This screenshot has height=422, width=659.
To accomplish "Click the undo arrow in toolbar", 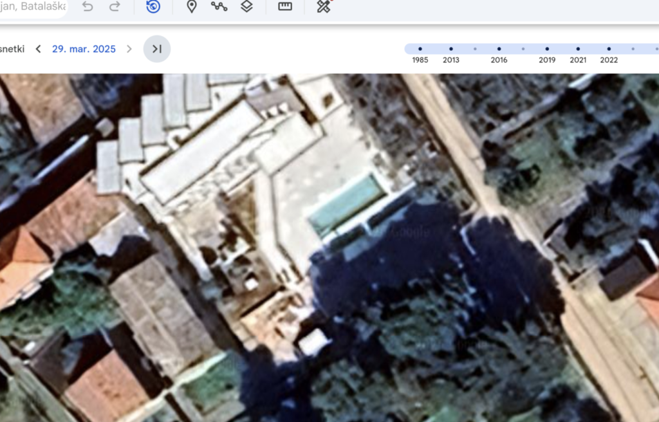I will coord(88,6).
